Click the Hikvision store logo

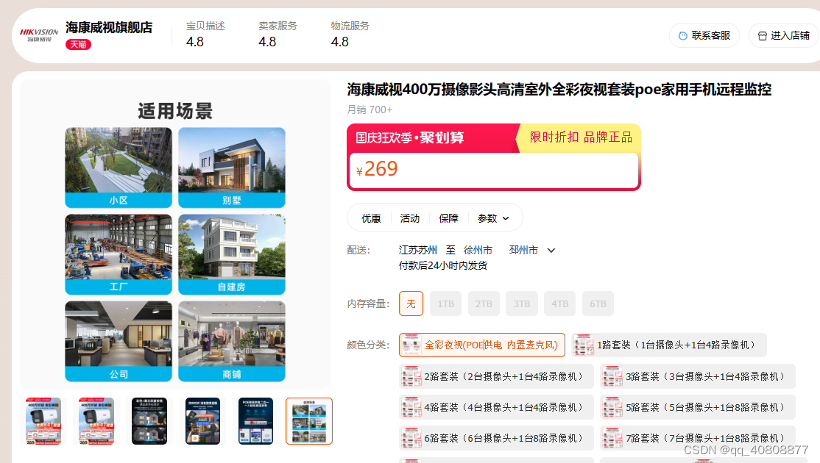pyautogui.click(x=39, y=35)
